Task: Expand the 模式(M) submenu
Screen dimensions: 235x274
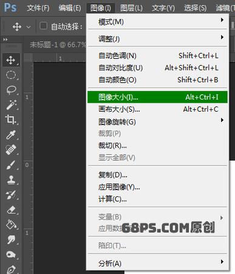Action: (x=158, y=21)
